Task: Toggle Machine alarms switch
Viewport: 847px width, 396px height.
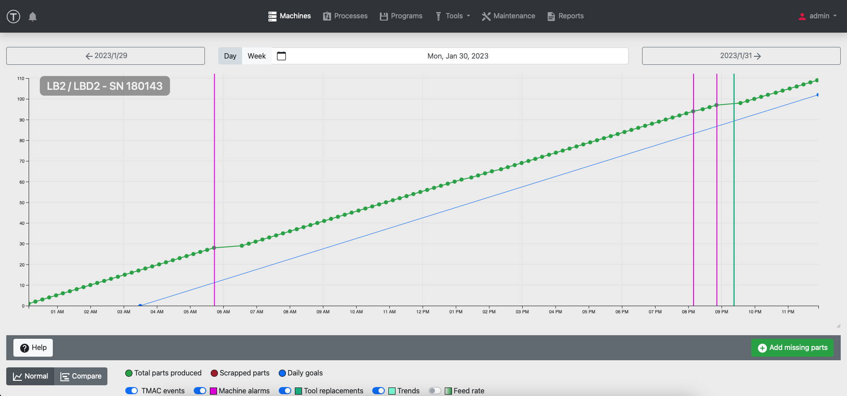Action: 200,391
